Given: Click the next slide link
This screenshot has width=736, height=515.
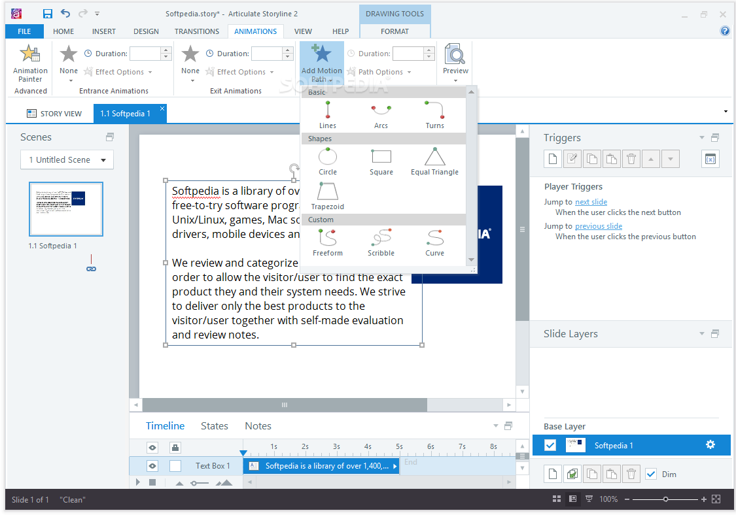Looking at the screenshot, I should [591, 202].
